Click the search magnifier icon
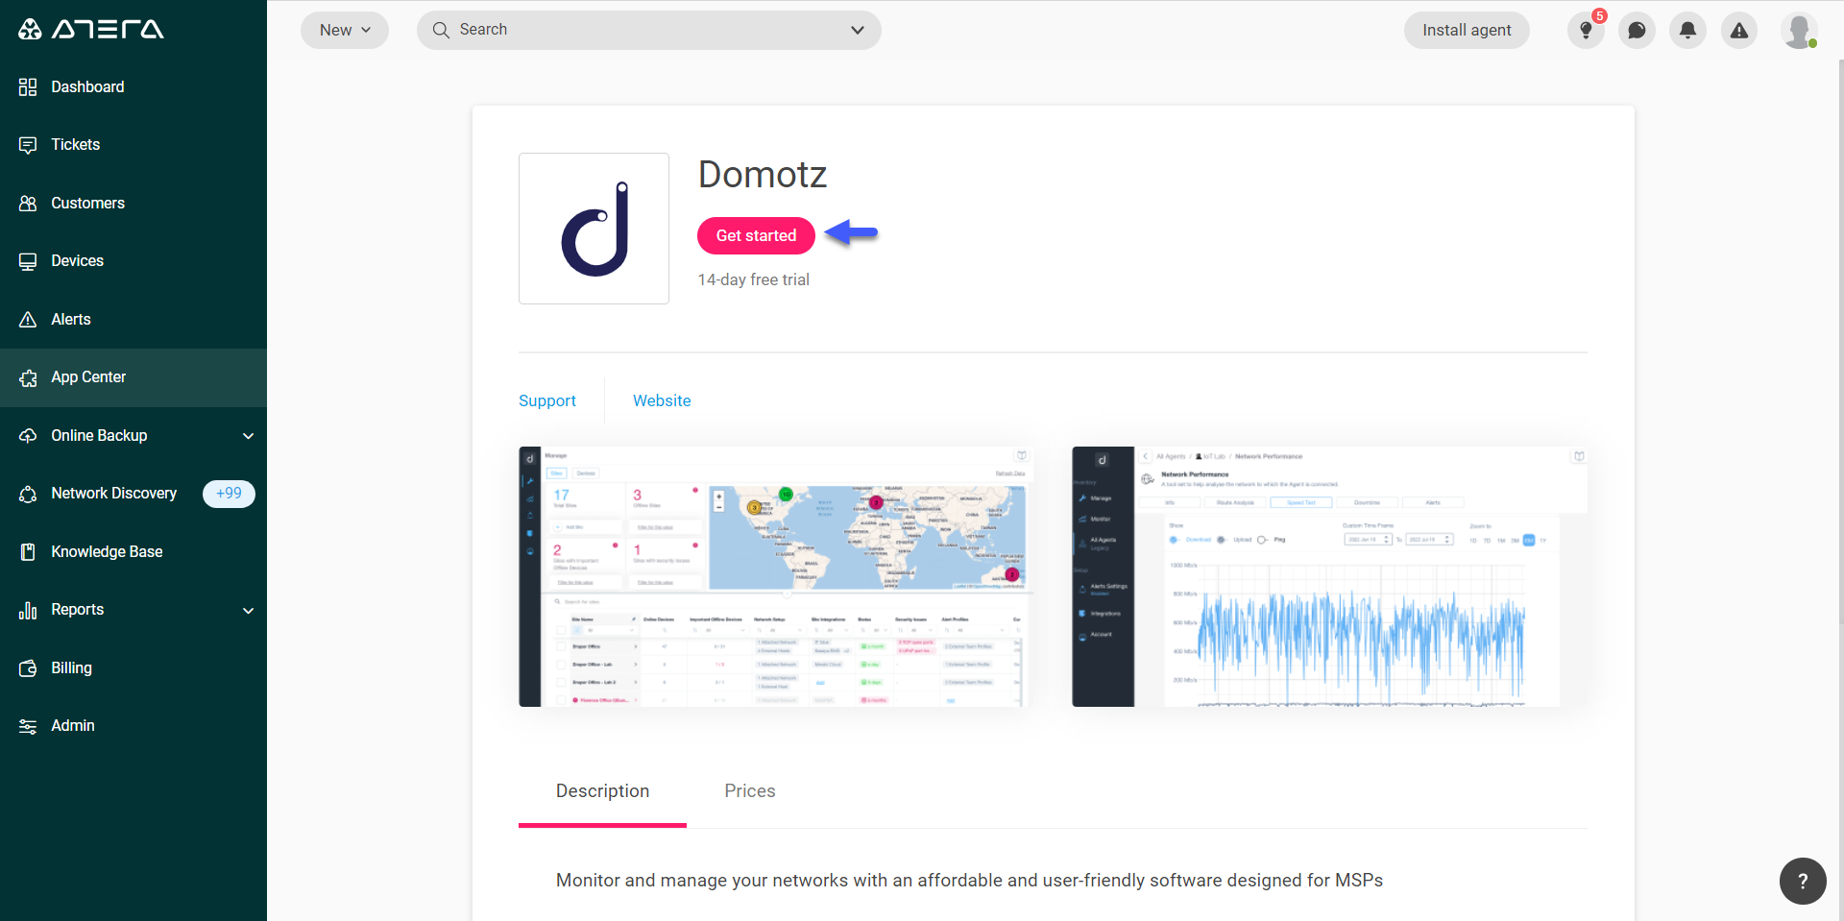Image resolution: width=1844 pixels, height=921 pixels. (441, 30)
